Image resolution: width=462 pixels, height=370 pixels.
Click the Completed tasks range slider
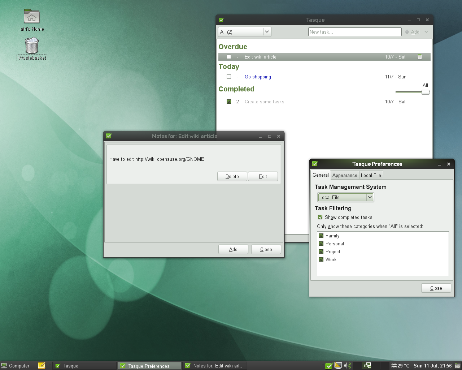pos(412,92)
